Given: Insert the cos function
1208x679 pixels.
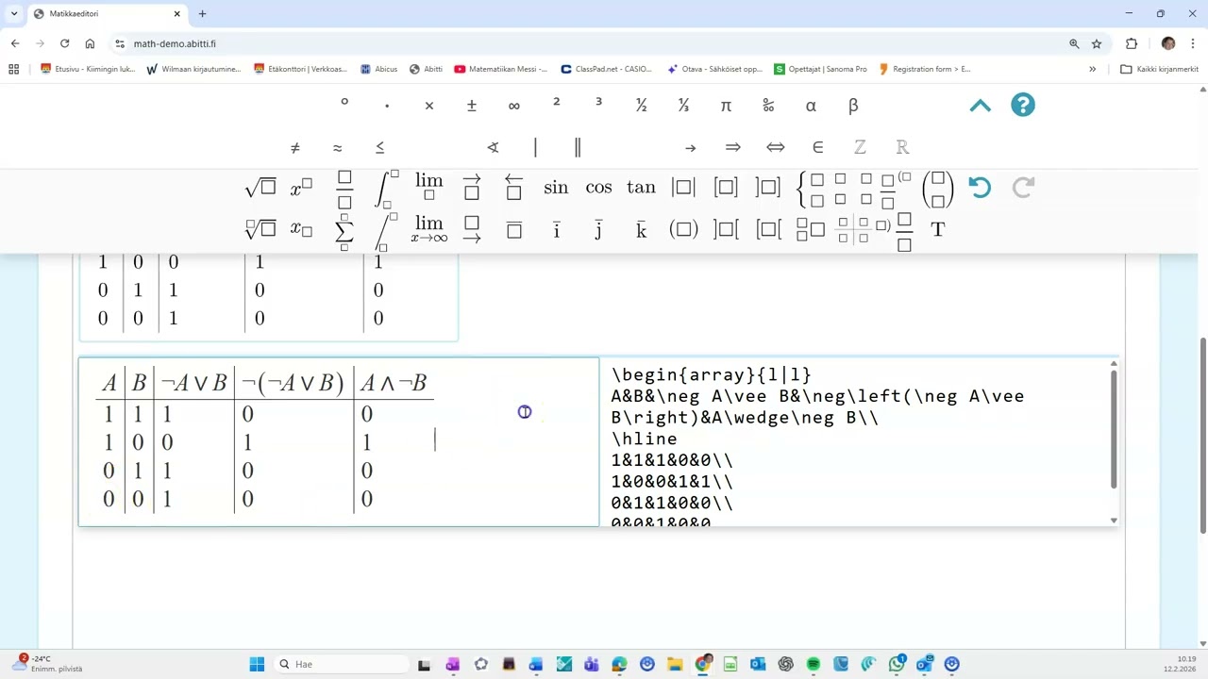Looking at the screenshot, I should 598,187.
